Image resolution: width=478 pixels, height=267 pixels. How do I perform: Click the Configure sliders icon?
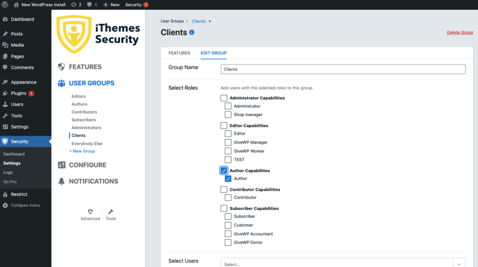[62, 165]
